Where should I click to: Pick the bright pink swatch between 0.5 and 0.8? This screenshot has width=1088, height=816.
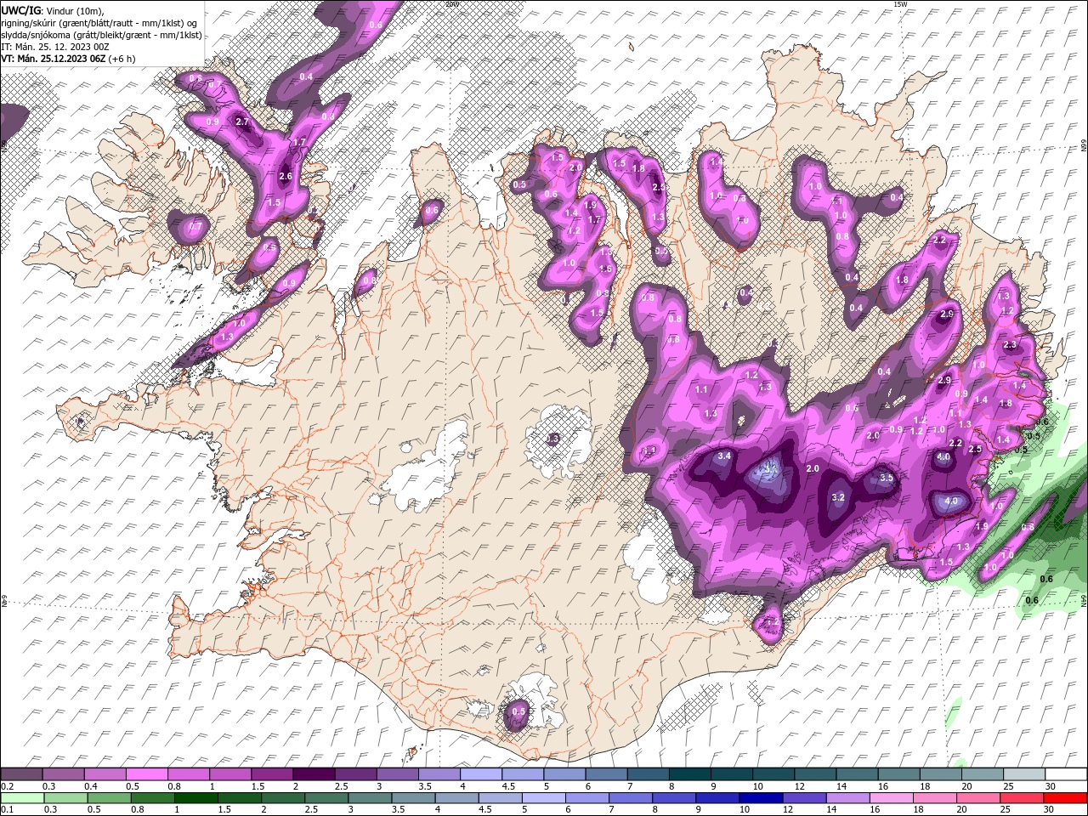point(146,774)
